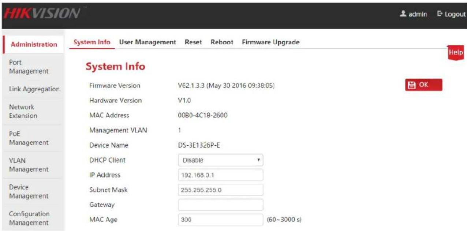
Task: Switch to the System Info tab
Action: [92, 42]
